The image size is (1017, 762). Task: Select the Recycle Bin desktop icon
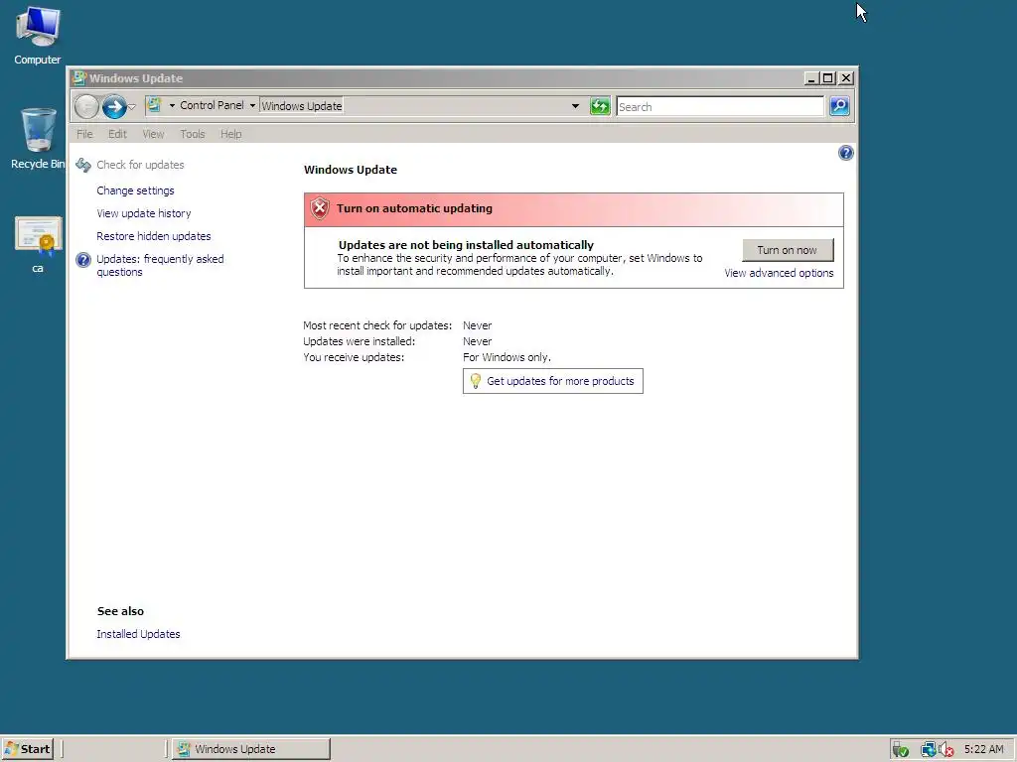click(x=38, y=138)
